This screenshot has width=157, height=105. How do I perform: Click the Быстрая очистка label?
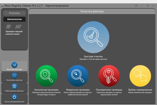[93, 56]
